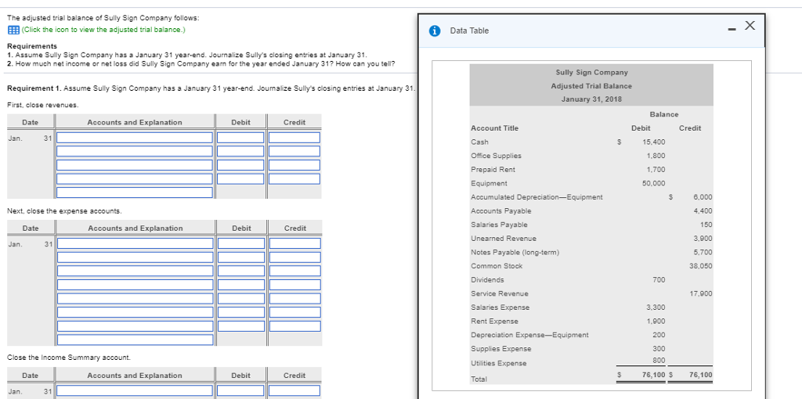Select second-row Credit field in close revenues entry
Screen dimensions: 802x399
(x=294, y=151)
